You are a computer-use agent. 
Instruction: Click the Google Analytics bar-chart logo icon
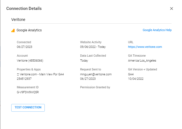click(13, 30)
